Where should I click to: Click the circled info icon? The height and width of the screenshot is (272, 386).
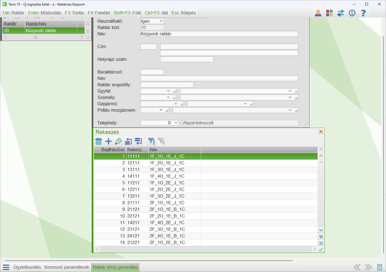pyautogui.click(x=352, y=13)
